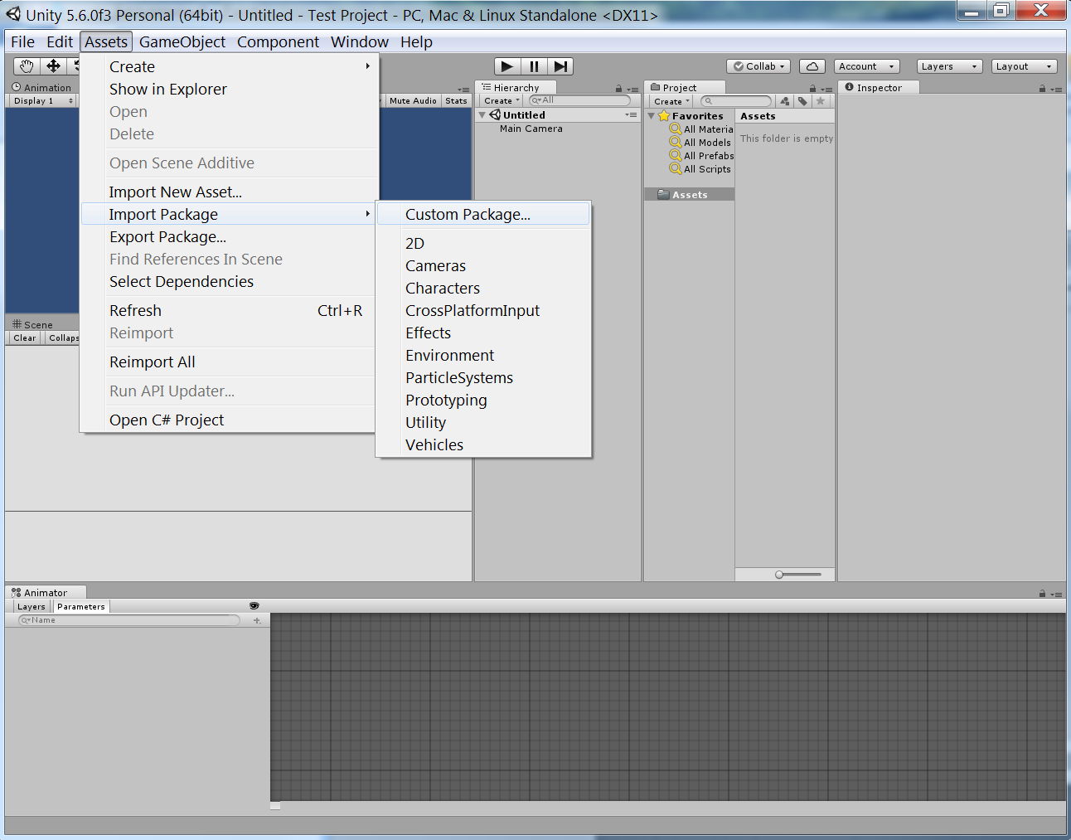Open the GameObject menu

point(182,42)
